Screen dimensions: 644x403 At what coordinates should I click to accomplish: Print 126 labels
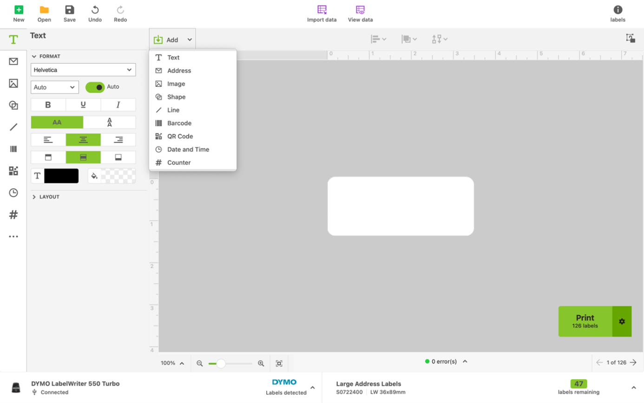click(x=585, y=321)
